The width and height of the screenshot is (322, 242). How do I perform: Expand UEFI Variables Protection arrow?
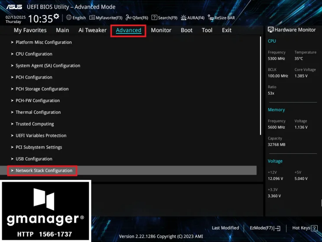pyautogui.click(x=12, y=136)
